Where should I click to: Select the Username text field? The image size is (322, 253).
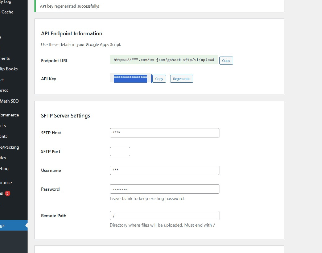pyautogui.click(x=164, y=170)
